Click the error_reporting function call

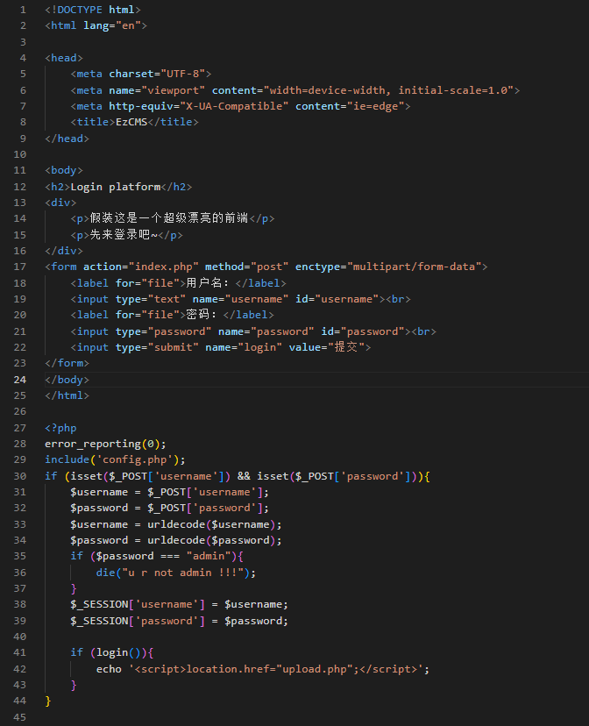coord(92,444)
